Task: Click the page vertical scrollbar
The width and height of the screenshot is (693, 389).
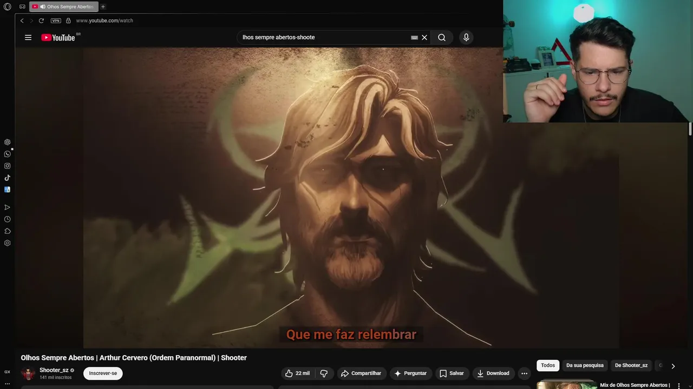Action: pos(690,129)
